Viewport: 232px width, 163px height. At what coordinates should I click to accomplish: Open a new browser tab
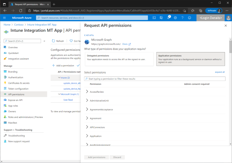tap(54, 4)
